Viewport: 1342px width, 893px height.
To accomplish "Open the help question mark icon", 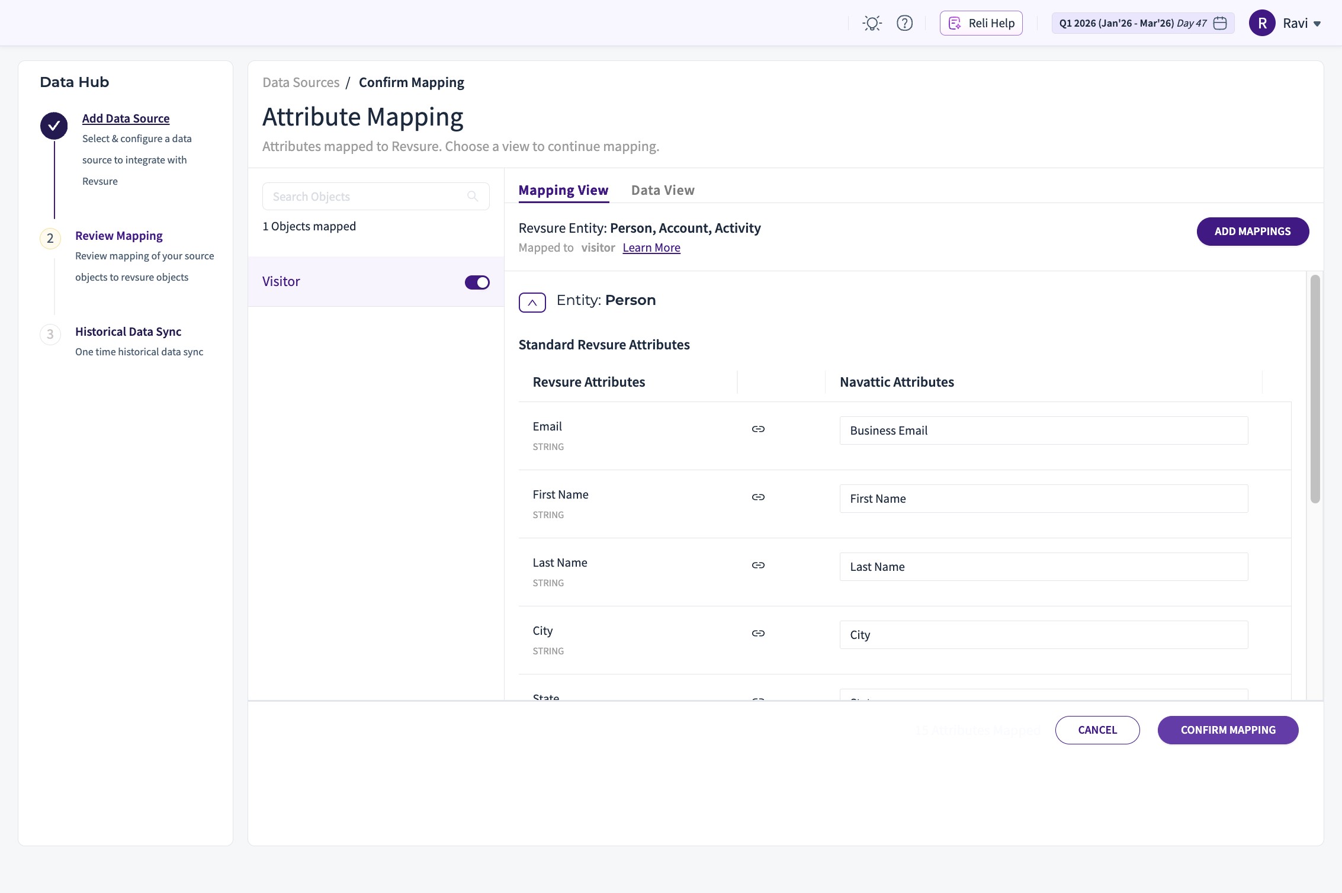I will (904, 23).
